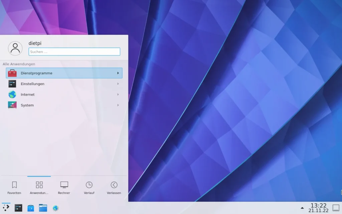This screenshot has width=342, height=214.
Task: Select the Anwendungen tab
Action: [39, 188]
